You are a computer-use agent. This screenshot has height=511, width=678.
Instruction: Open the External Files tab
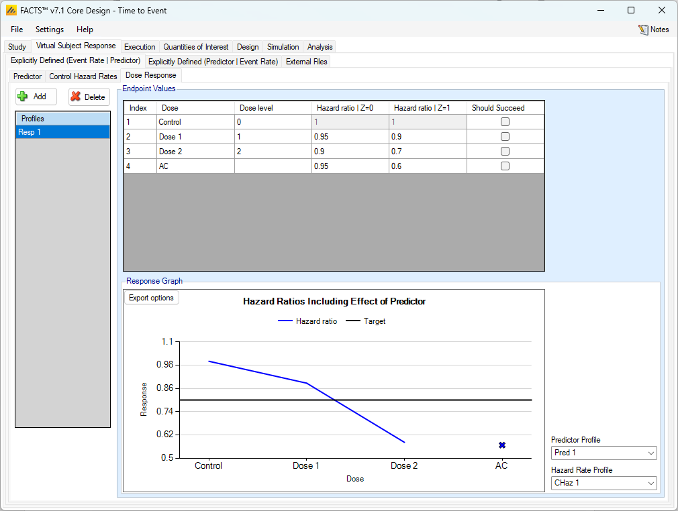[x=306, y=62]
